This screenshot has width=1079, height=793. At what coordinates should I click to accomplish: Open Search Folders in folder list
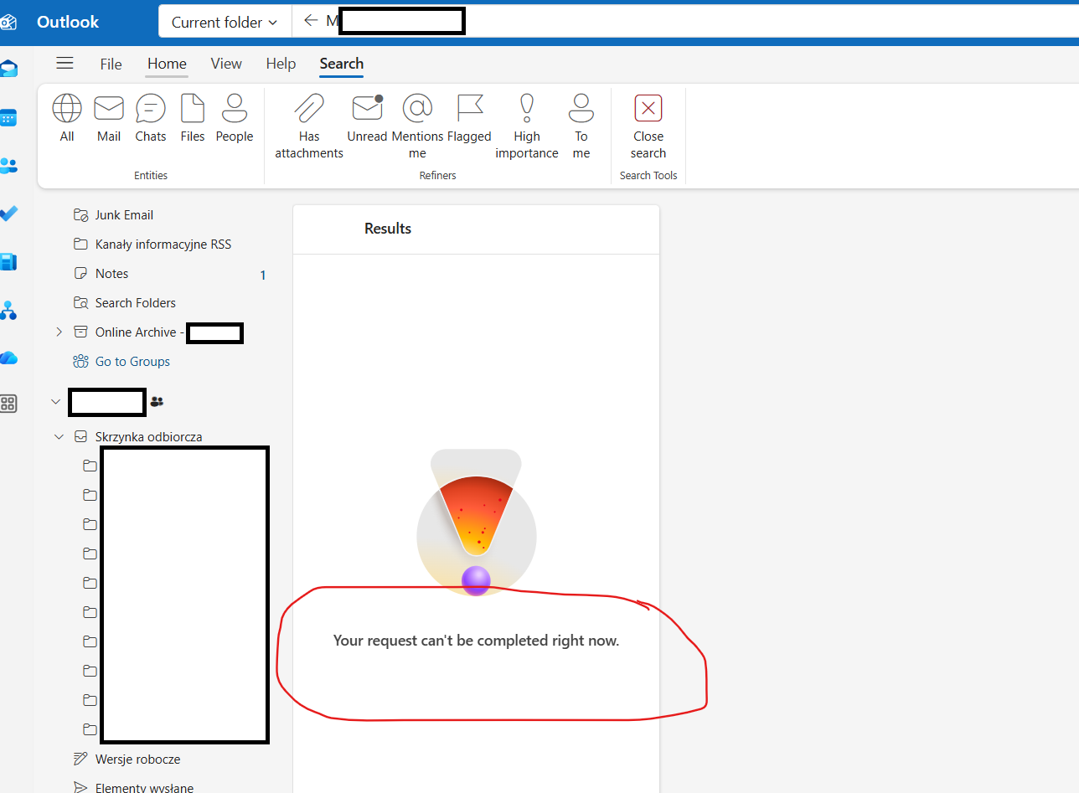pos(135,303)
